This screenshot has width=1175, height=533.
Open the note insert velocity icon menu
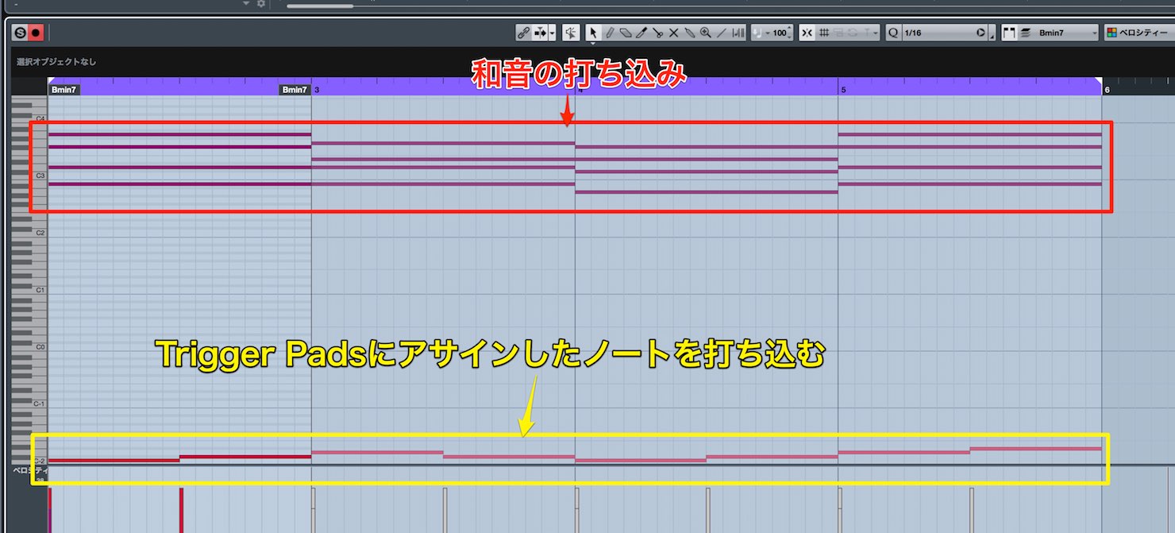(x=759, y=33)
